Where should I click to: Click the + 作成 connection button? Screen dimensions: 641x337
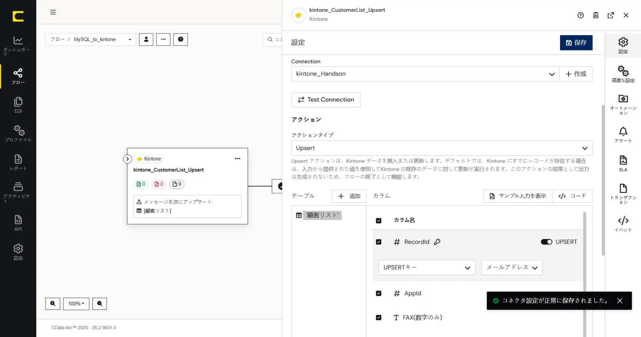coord(576,74)
